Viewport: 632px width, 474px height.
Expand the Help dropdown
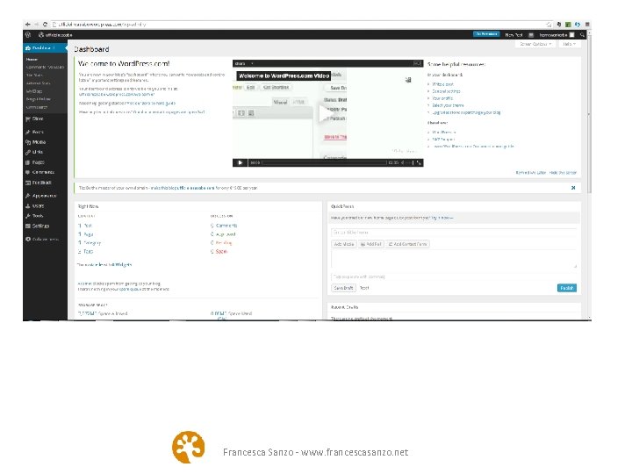pos(570,44)
